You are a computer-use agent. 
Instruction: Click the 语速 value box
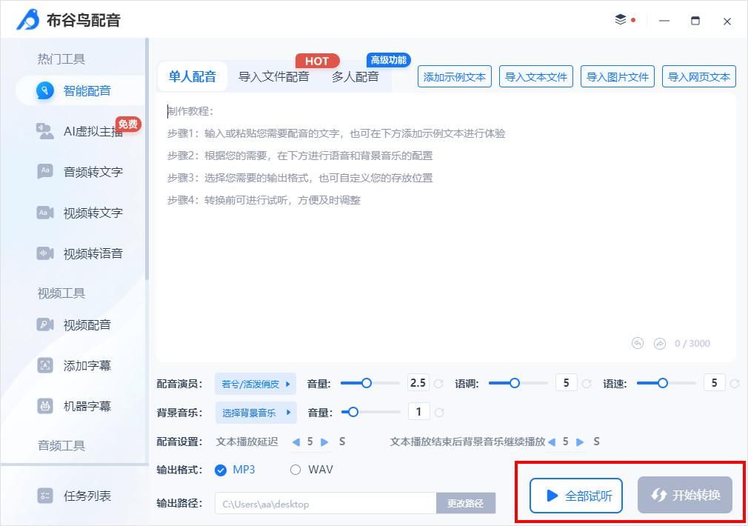pos(715,383)
